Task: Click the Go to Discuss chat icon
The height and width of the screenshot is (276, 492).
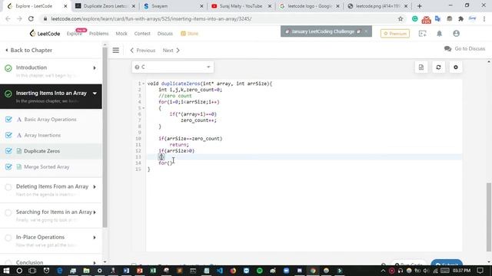Action: (x=447, y=49)
